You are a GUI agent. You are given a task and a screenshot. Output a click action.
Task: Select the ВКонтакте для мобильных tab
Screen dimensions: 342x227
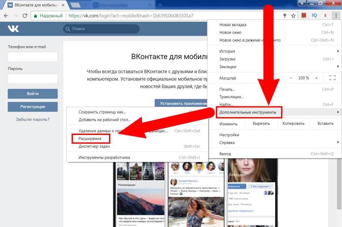36,5
